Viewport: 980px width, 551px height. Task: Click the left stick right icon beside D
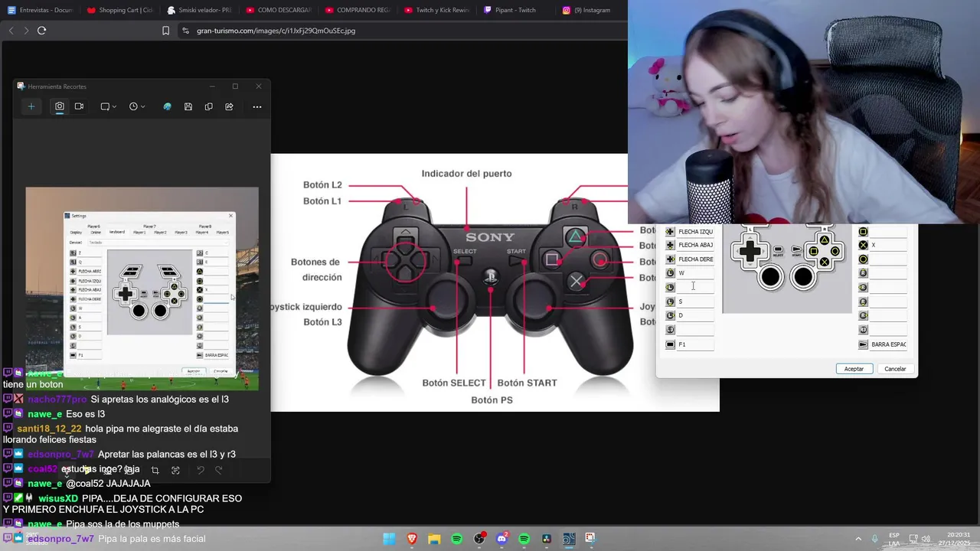tap(671, 315)
